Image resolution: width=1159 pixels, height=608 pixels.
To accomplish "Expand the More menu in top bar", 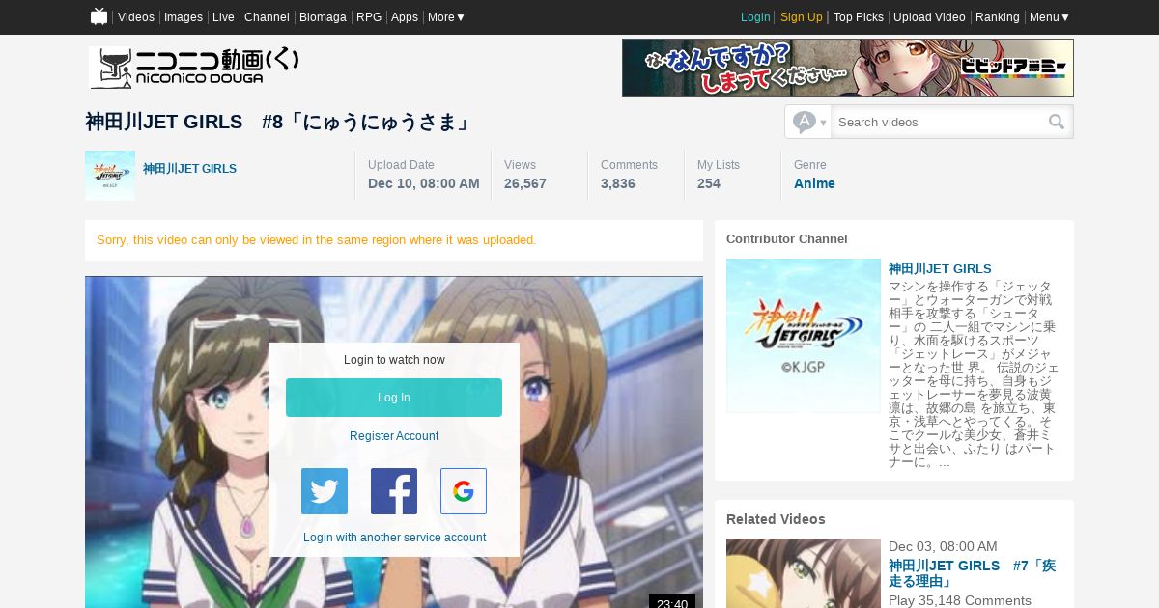I will pyautogui.click(x=446, y=16).
